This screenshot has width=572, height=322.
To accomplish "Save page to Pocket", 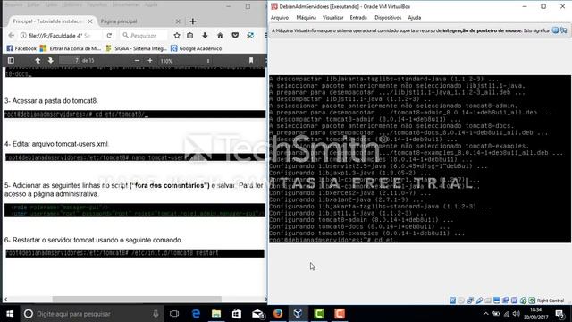I will tap(235, 36).
